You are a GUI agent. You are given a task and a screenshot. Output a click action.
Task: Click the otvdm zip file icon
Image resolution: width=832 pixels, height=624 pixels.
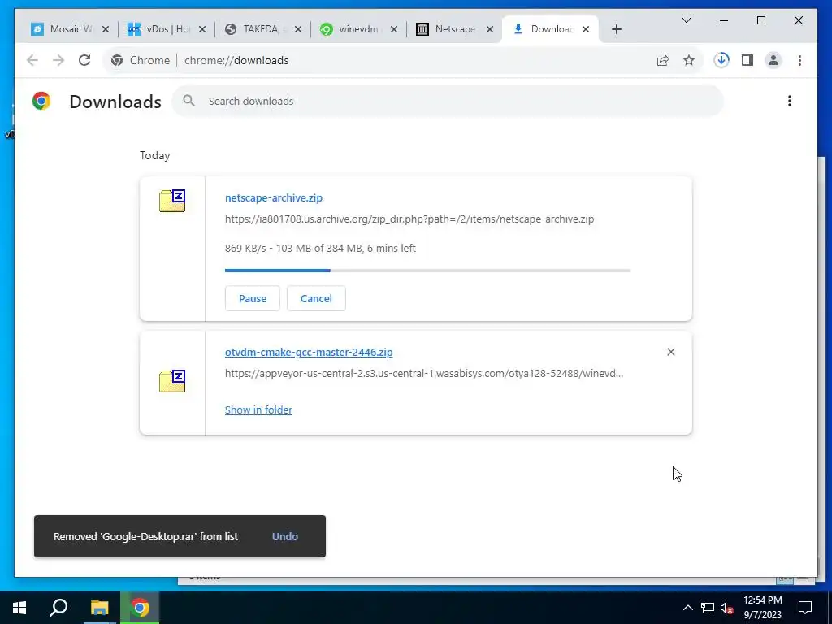click(172, 381)
